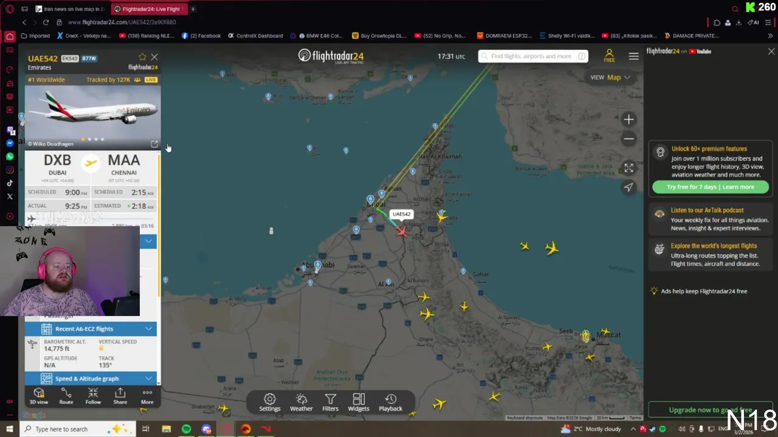
Task: Open the Facebook bookmark
Action: pyautogui.click(x=201, y=36)
